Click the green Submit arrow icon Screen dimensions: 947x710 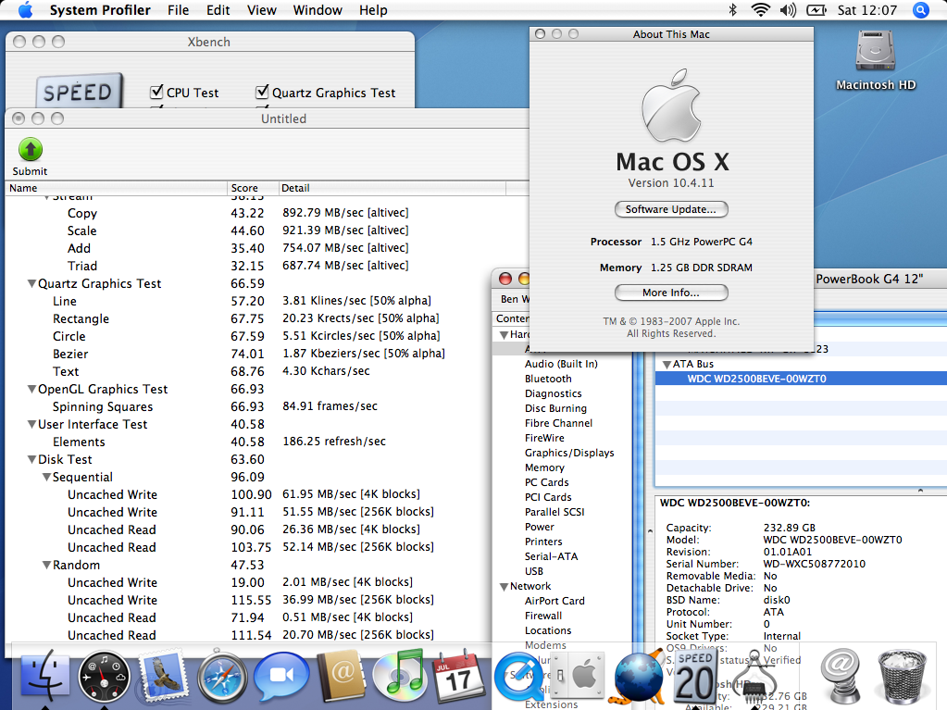31,150
